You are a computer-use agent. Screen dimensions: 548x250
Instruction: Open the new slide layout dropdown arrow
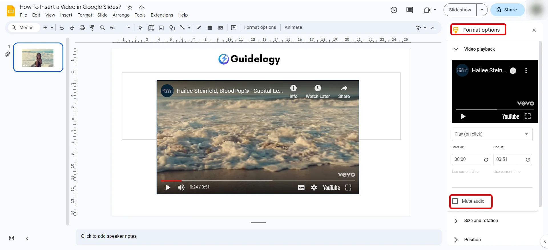pyautogui.click(x=52, y=28)
